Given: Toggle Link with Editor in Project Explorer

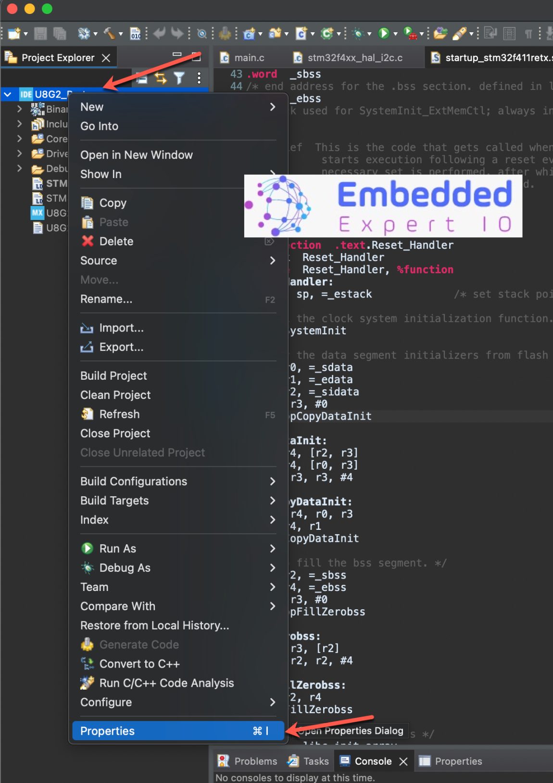Looking at the screenshot, I should pyautogui.click(x=161, y=77).
